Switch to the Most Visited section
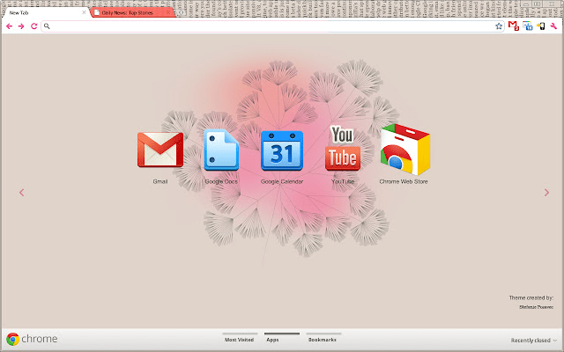This screenshot has height=352, width=564. pyautogui.click(x=240, y=339)
